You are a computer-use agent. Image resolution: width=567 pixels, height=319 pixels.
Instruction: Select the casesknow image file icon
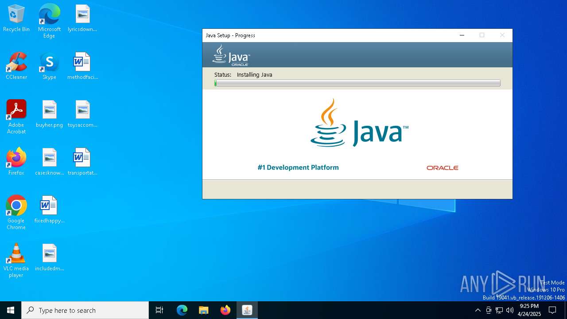point(49,162)
